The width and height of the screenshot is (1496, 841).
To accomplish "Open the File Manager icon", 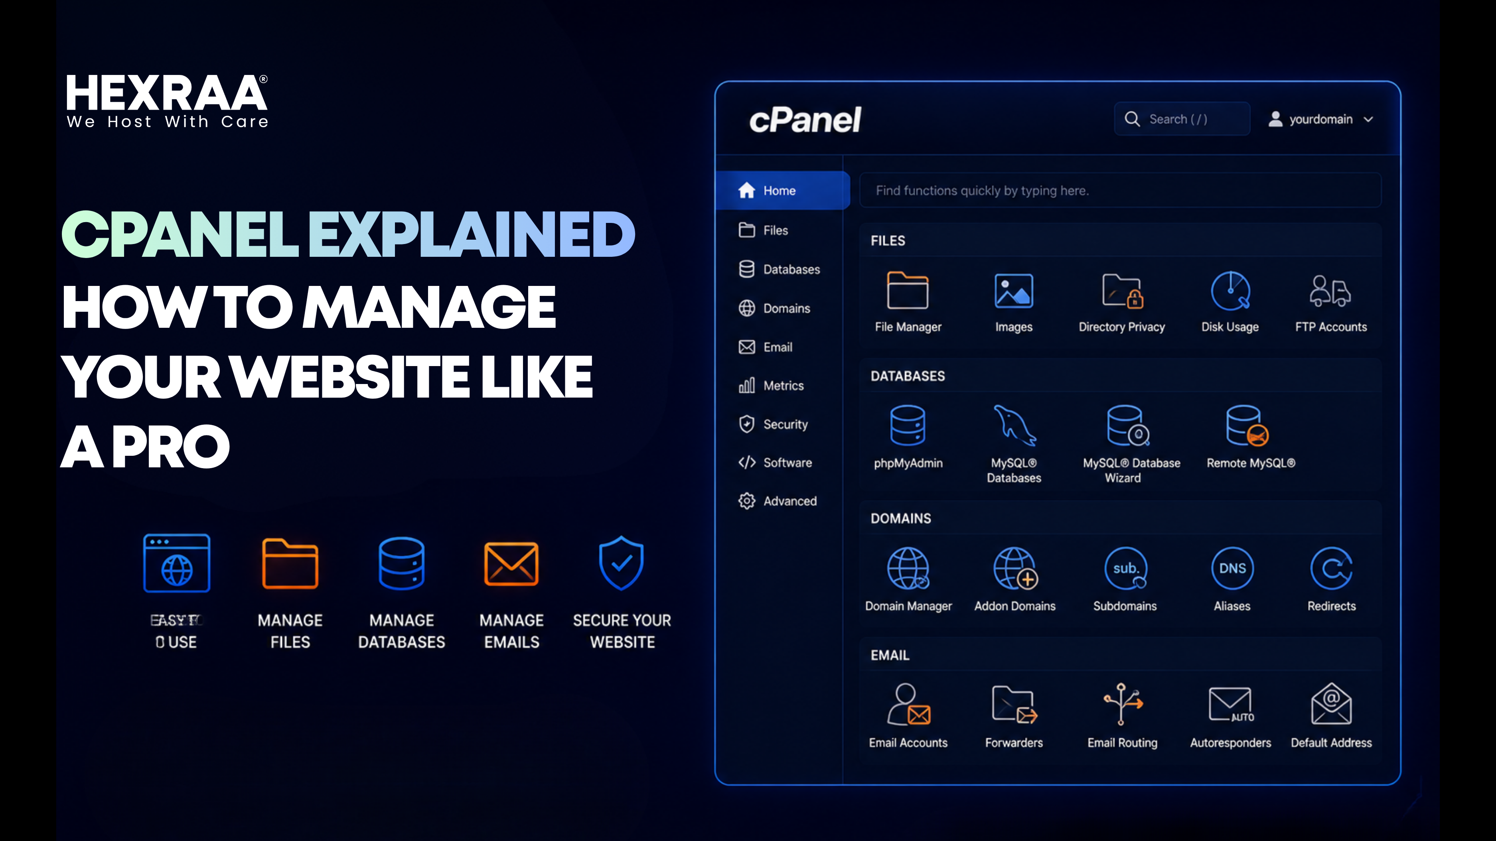I will [908, 291].
